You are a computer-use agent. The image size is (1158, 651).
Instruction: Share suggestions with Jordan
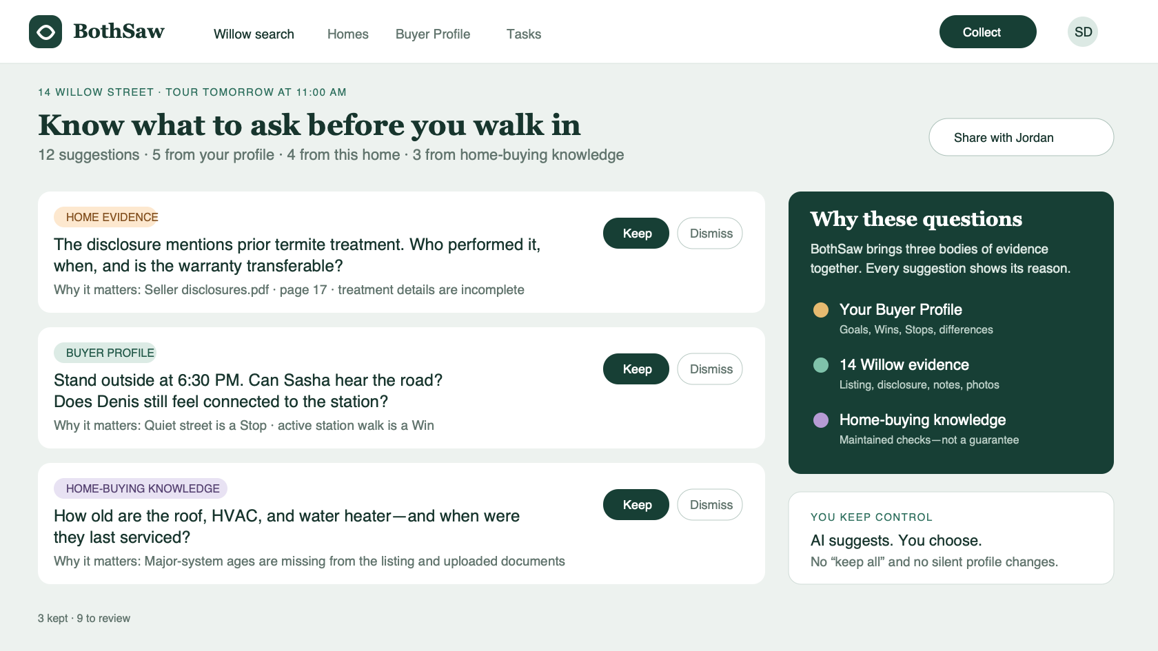point(1022,137)
